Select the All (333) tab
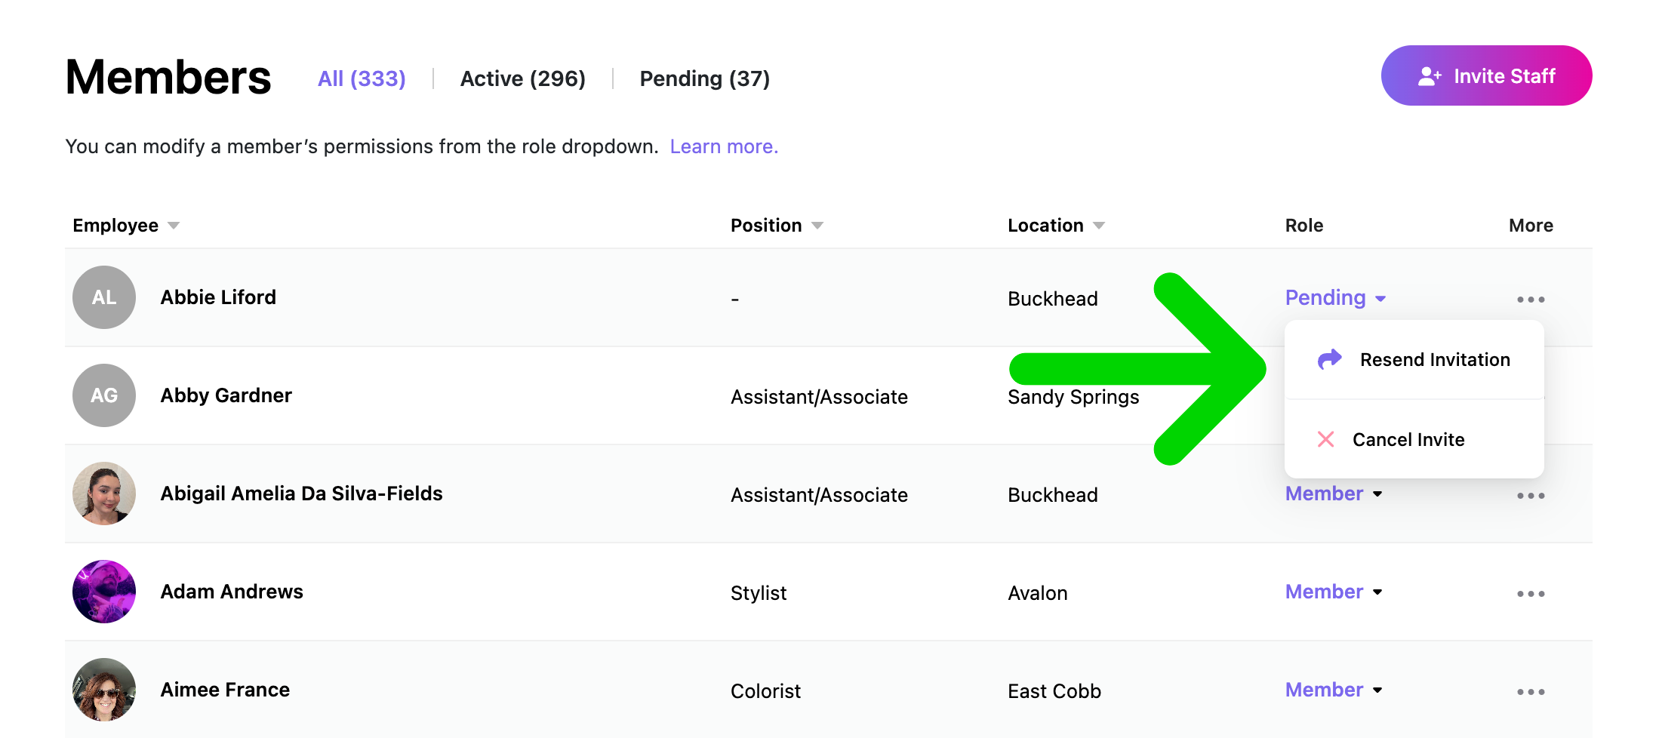This screenshot has width=1659, height=738. click(x=362, y=78)
